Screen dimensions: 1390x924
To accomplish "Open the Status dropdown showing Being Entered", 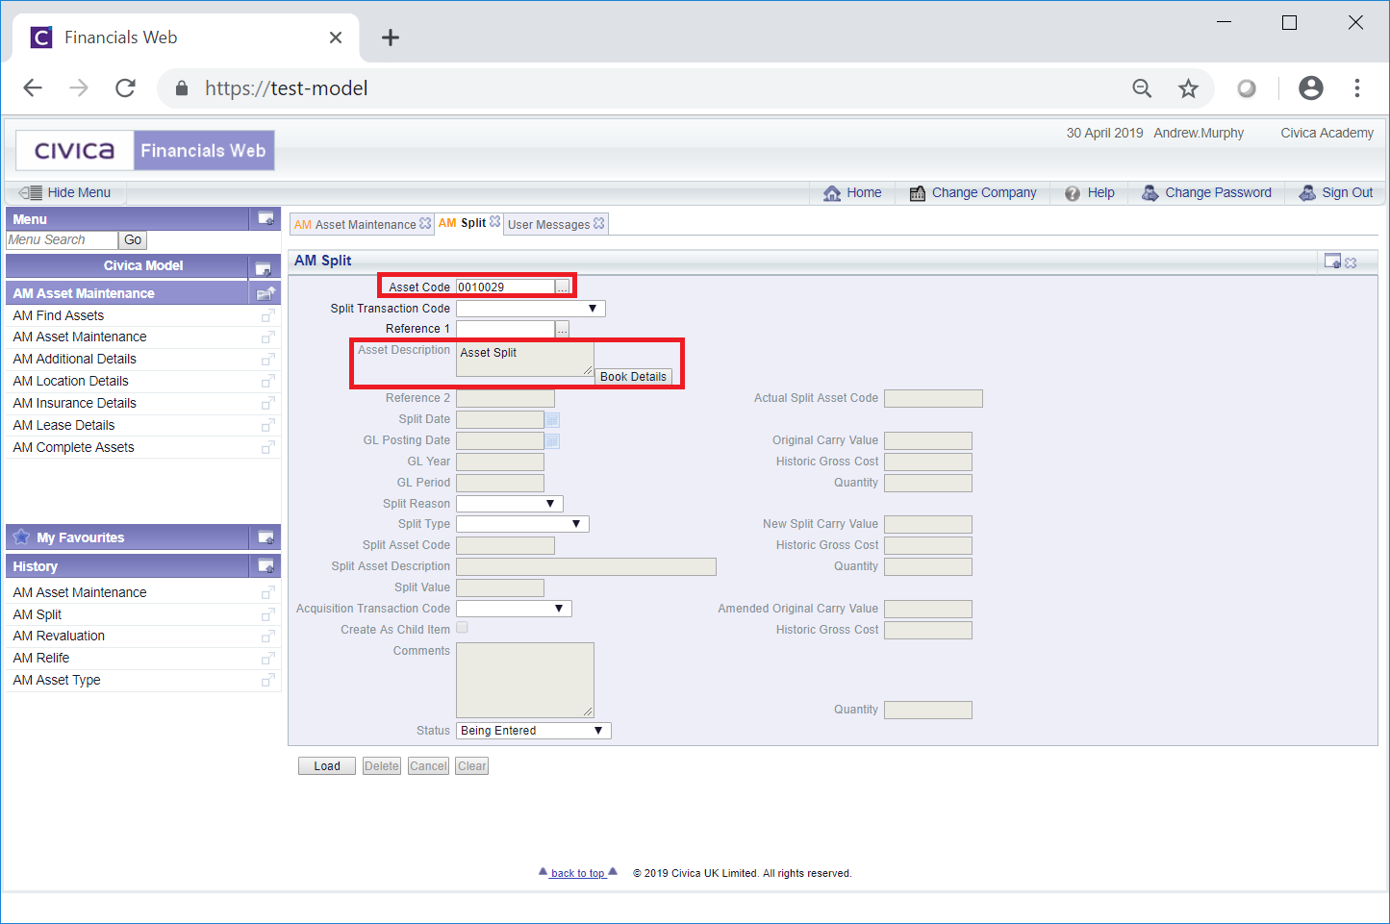I will click(534, 731).
